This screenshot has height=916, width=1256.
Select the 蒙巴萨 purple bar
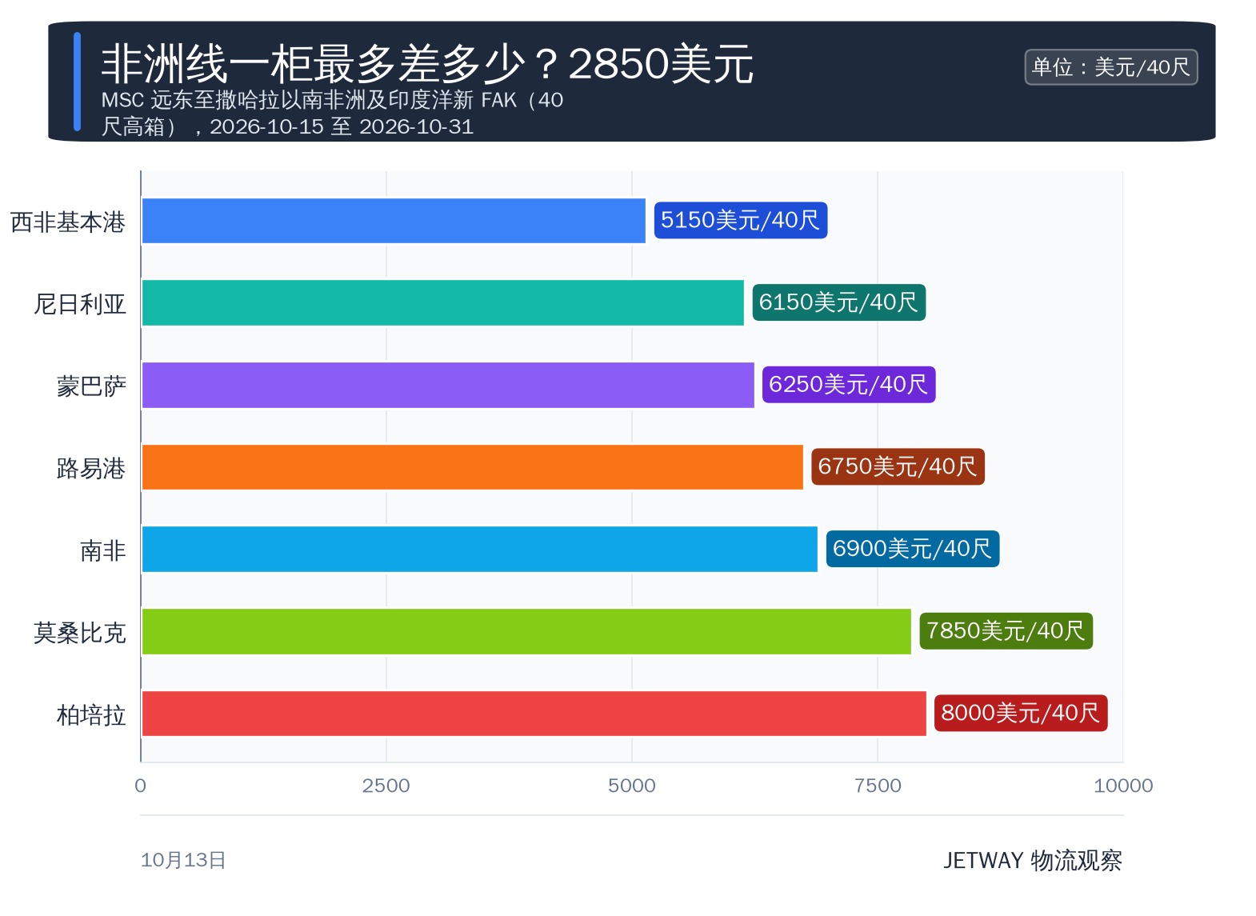coord(448,385)
